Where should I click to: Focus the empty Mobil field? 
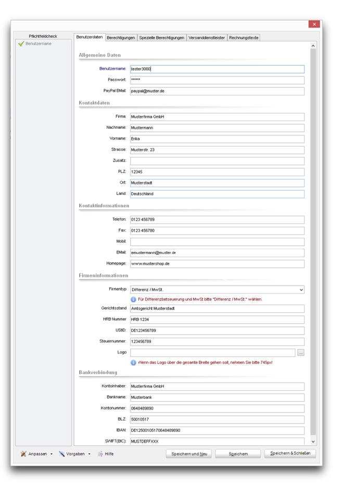pos(217,242)
